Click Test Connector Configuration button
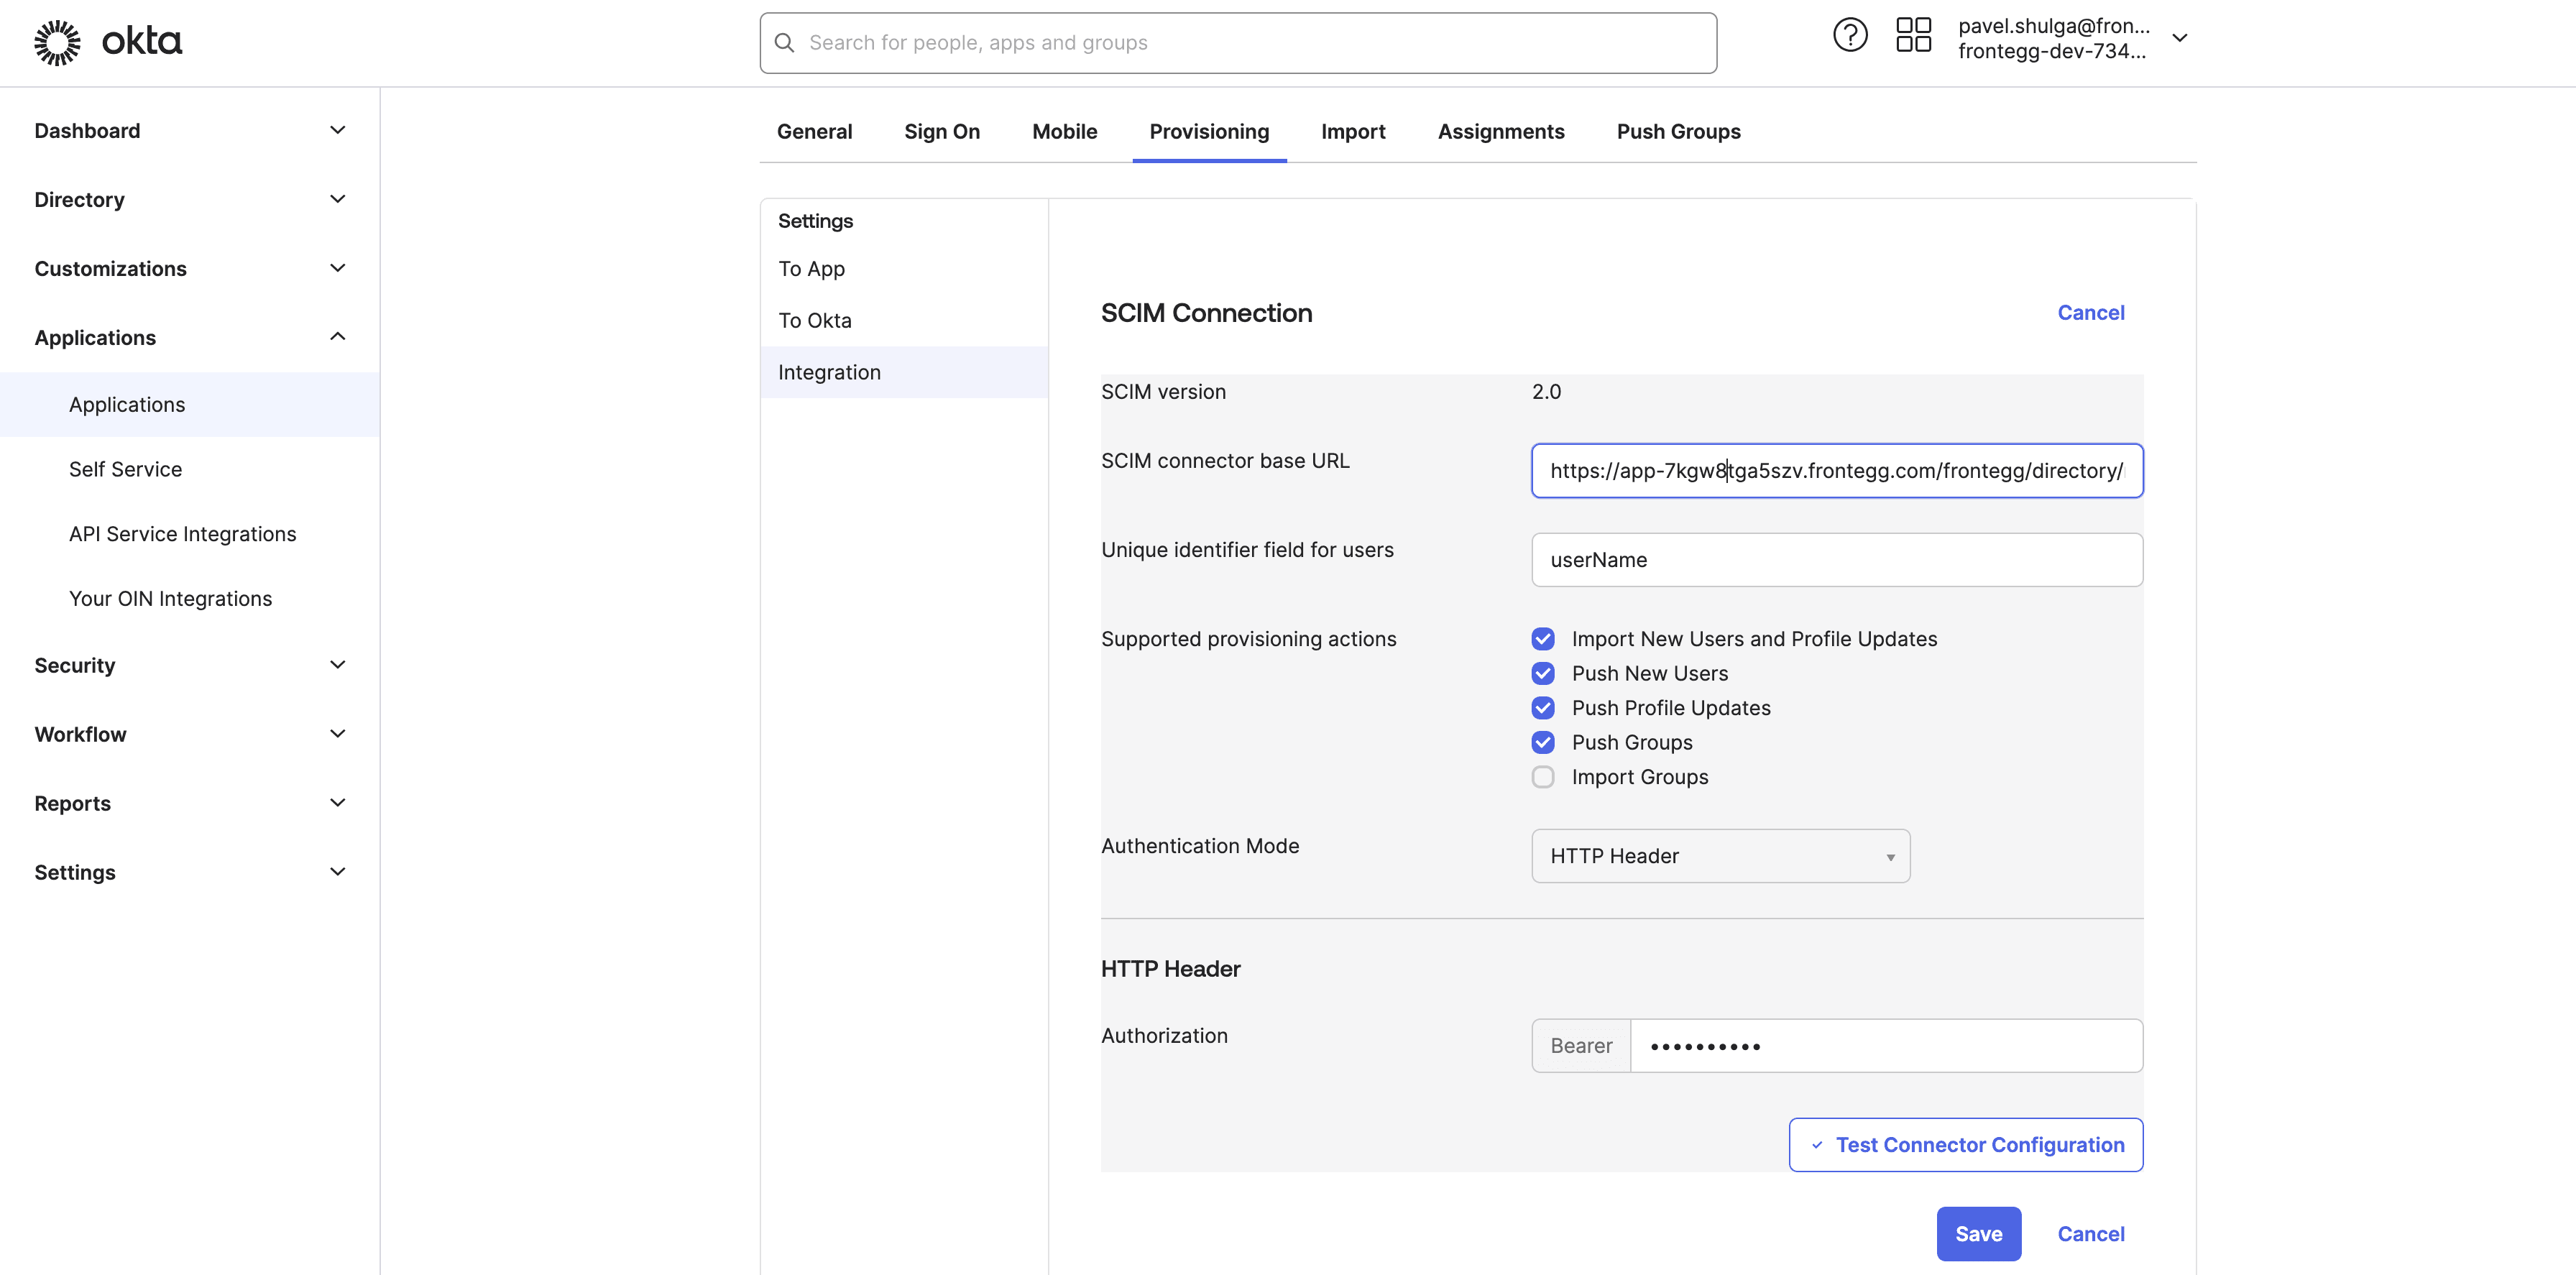The height and width of the screenshot is (1275, 2576). tap(1966, 1145)
